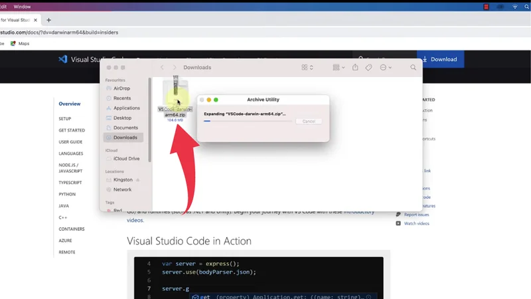The height and width of the screenshot is (299, 531).
Task: Click the Share icon in Finder toolbar
Action: (355, 68)
